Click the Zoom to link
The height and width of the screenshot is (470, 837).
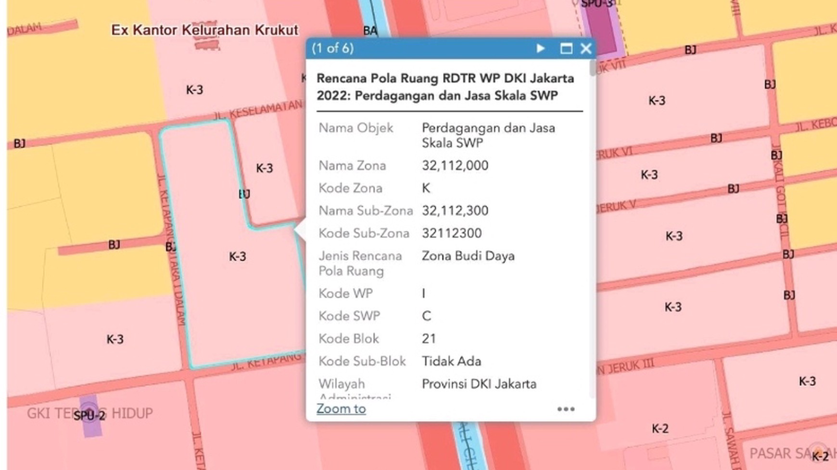[x=341, y=409]
